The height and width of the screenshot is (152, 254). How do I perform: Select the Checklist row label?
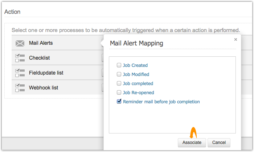[39, 58]
